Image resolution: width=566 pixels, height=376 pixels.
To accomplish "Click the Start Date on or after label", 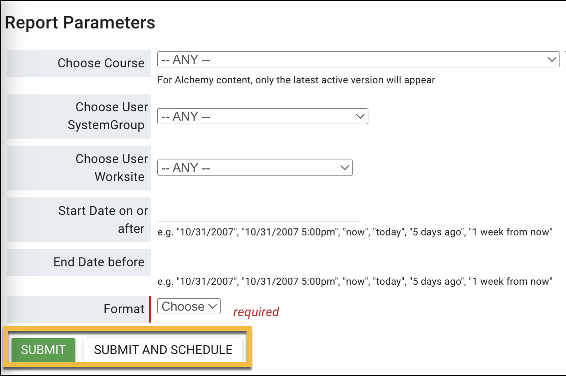I will pos(102,219).
